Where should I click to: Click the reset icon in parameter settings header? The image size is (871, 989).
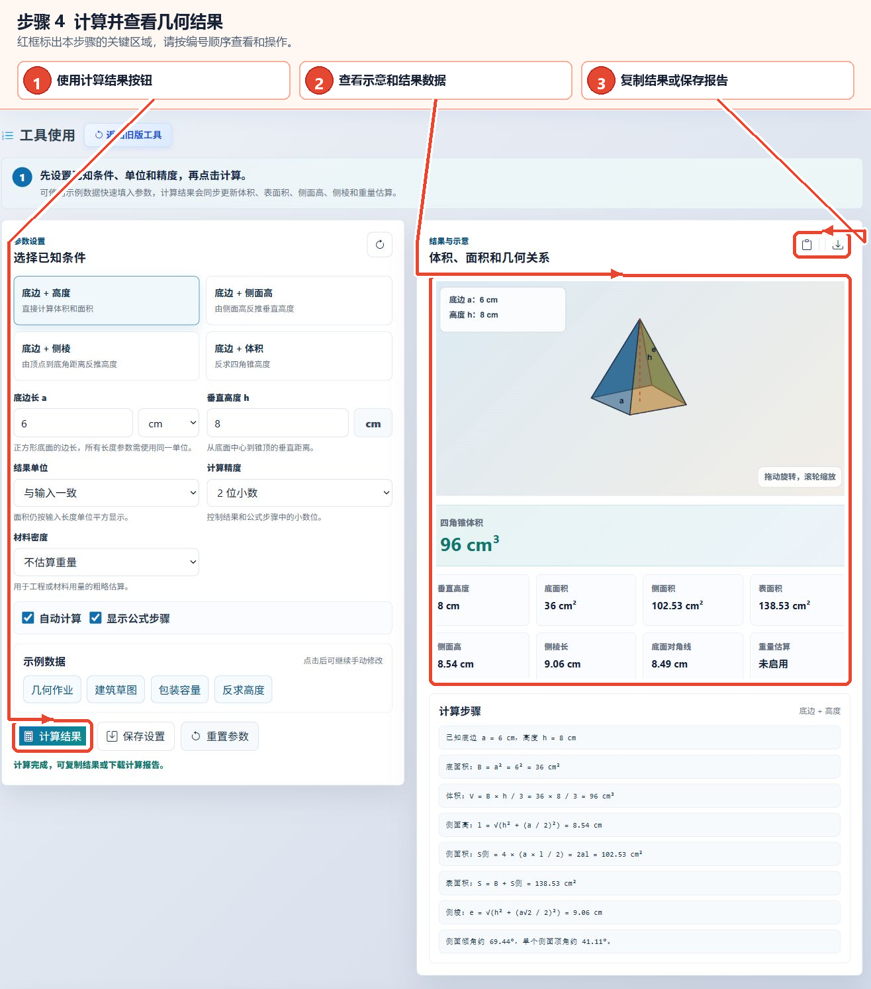tap(379, 245)
